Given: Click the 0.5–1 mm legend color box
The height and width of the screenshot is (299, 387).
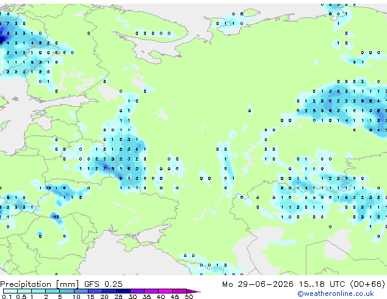Looking at the screenshot, I should pos(24,291).
